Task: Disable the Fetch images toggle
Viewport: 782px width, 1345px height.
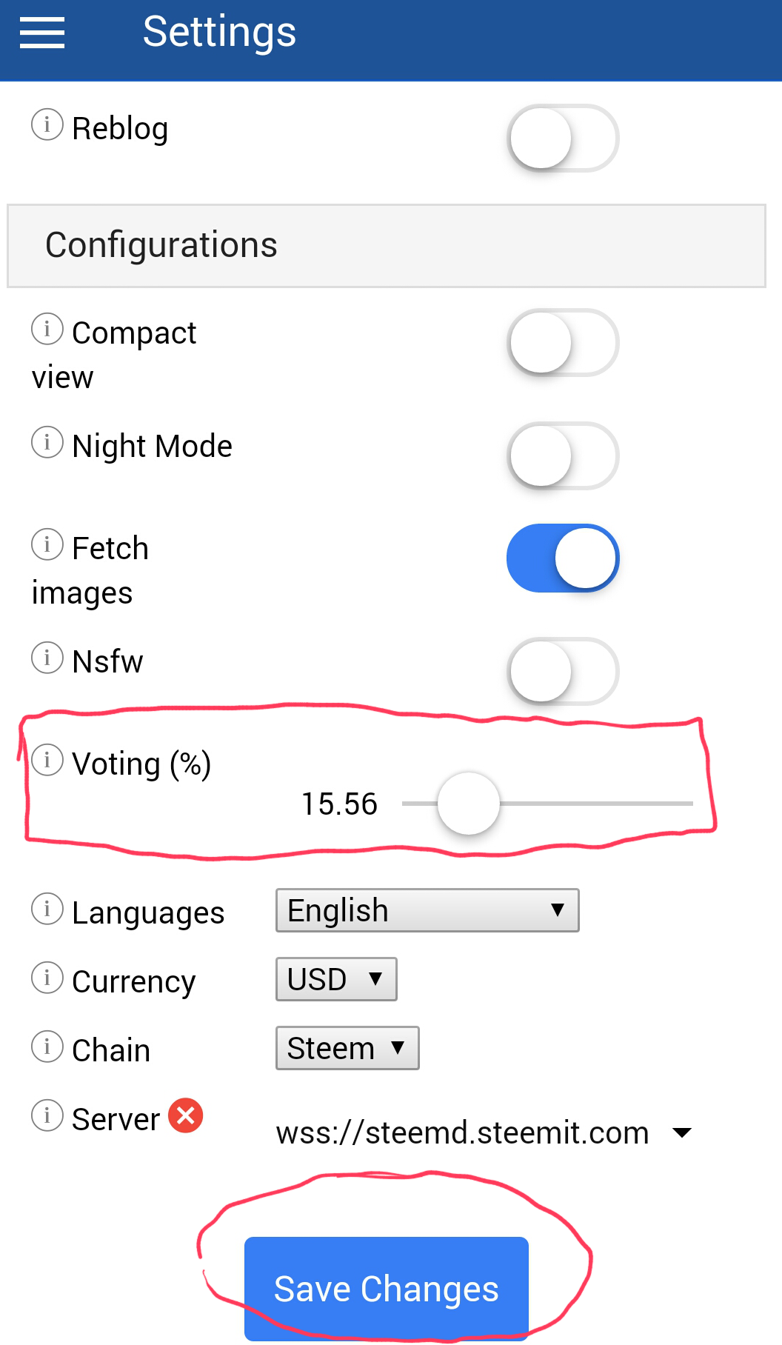Action: (x=563, y=558)
